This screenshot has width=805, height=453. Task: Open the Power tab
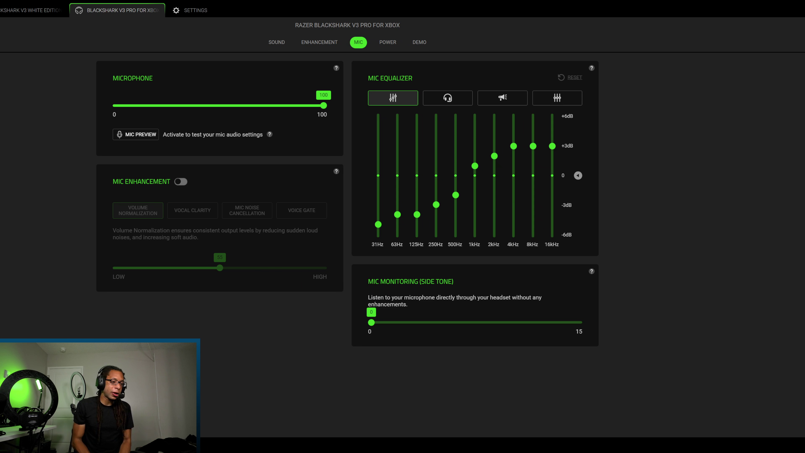click(x=388, y=42)
